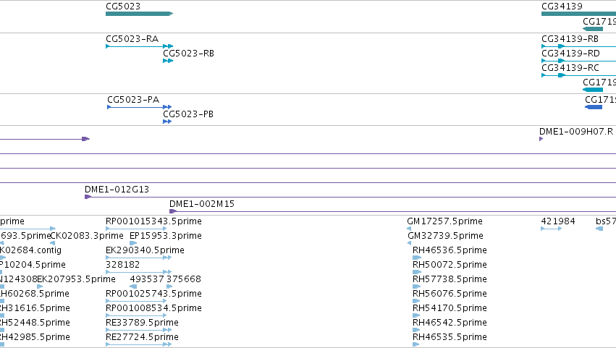Select the CG5023 gene bar
The width and height of the screenshot is (616, 348).
tap(140, 14)
